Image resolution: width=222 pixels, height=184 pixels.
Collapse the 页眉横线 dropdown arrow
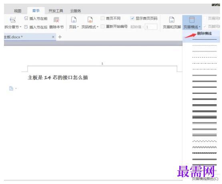[200, 27]
